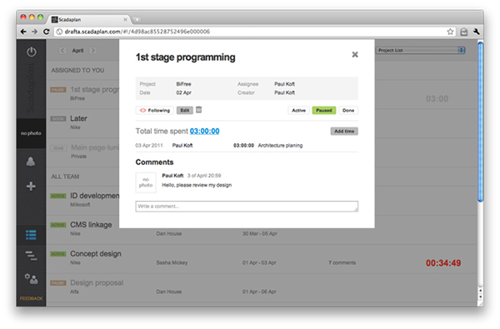
Task: Toggle the Following eye button
Action: [x=155, y=110]
